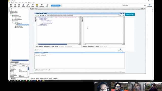Open the error log tab

click(x=46, y=79)
